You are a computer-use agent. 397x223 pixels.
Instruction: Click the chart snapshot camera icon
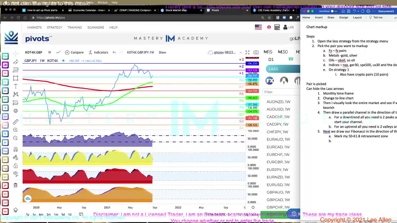click(256, 52)
